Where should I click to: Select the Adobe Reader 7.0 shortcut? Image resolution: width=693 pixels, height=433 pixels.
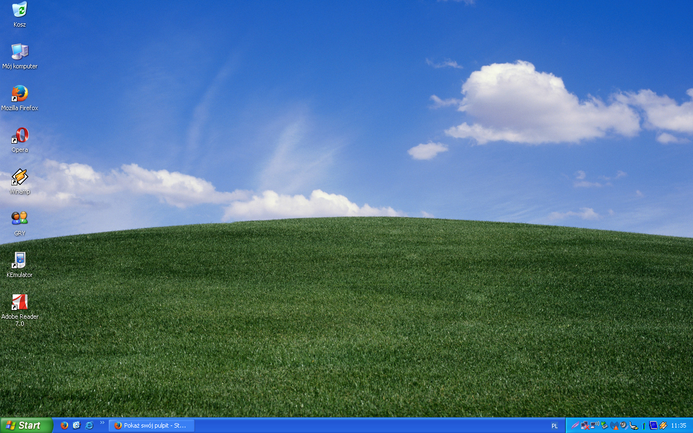click(20, 311)
